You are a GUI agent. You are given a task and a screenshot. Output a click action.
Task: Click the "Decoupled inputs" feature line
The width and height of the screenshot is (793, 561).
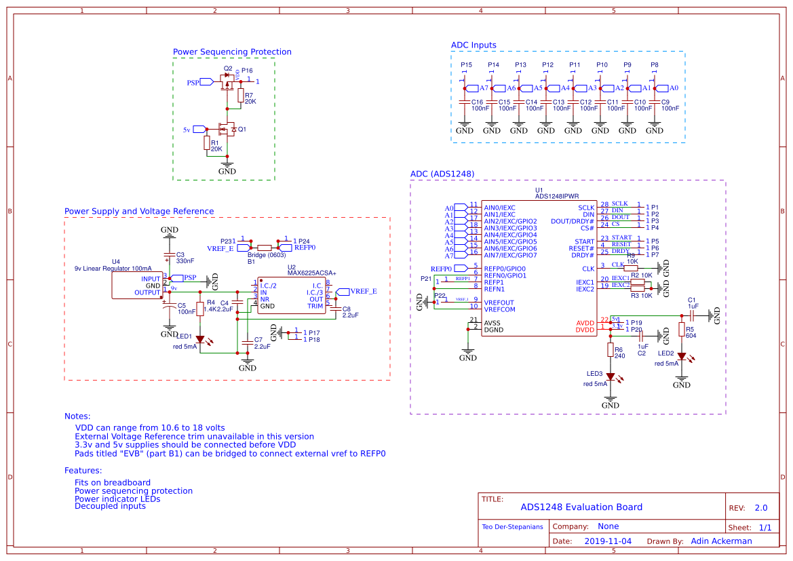coord(111,506)
